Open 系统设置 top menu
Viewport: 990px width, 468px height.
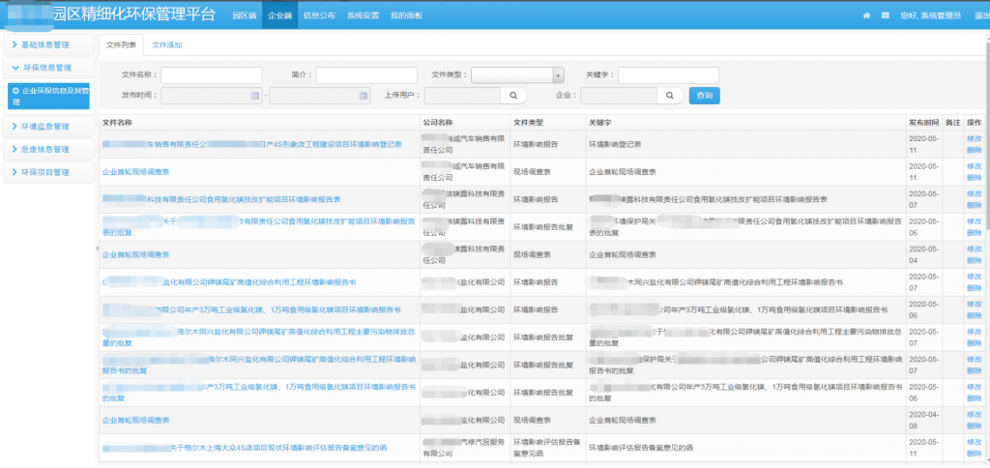pyautogui.click(x=363, y=15)
